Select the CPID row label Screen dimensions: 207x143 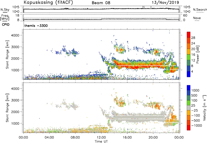click(x=6, y=25)
